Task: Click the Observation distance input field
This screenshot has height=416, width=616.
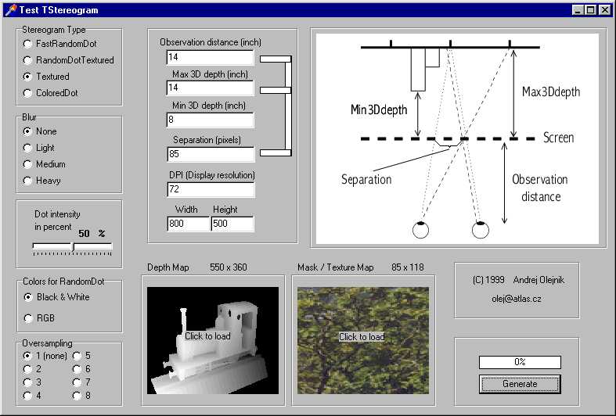Action: tap(211, 58)
